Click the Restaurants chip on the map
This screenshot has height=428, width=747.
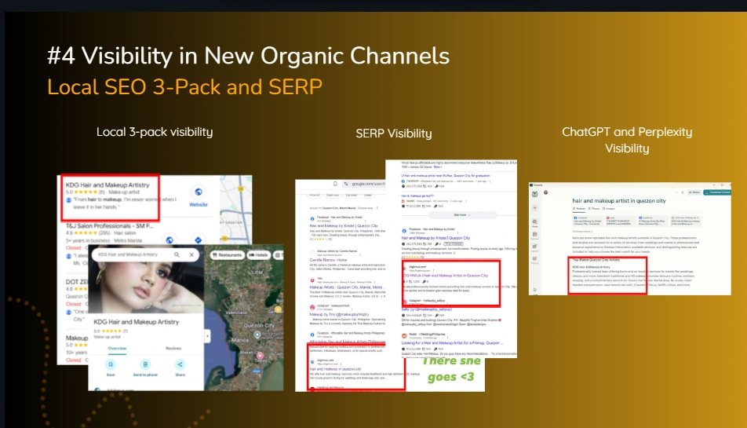click(228, 255)
